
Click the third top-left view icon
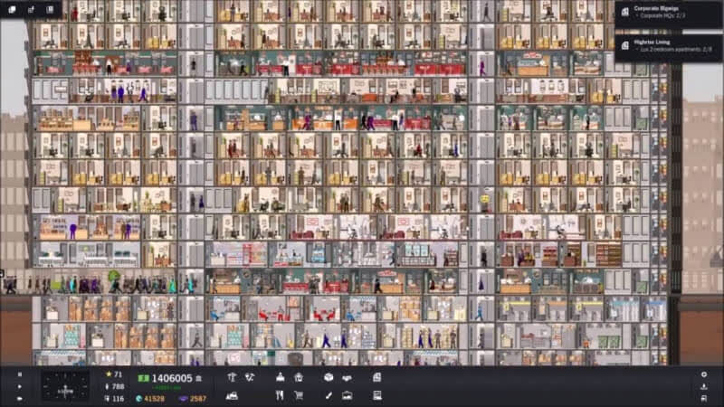(x=50, y=9)
